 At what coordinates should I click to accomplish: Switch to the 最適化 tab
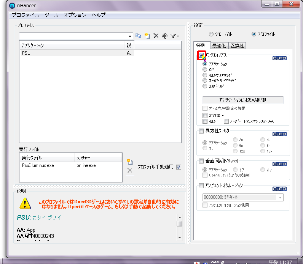click(219, 46)
